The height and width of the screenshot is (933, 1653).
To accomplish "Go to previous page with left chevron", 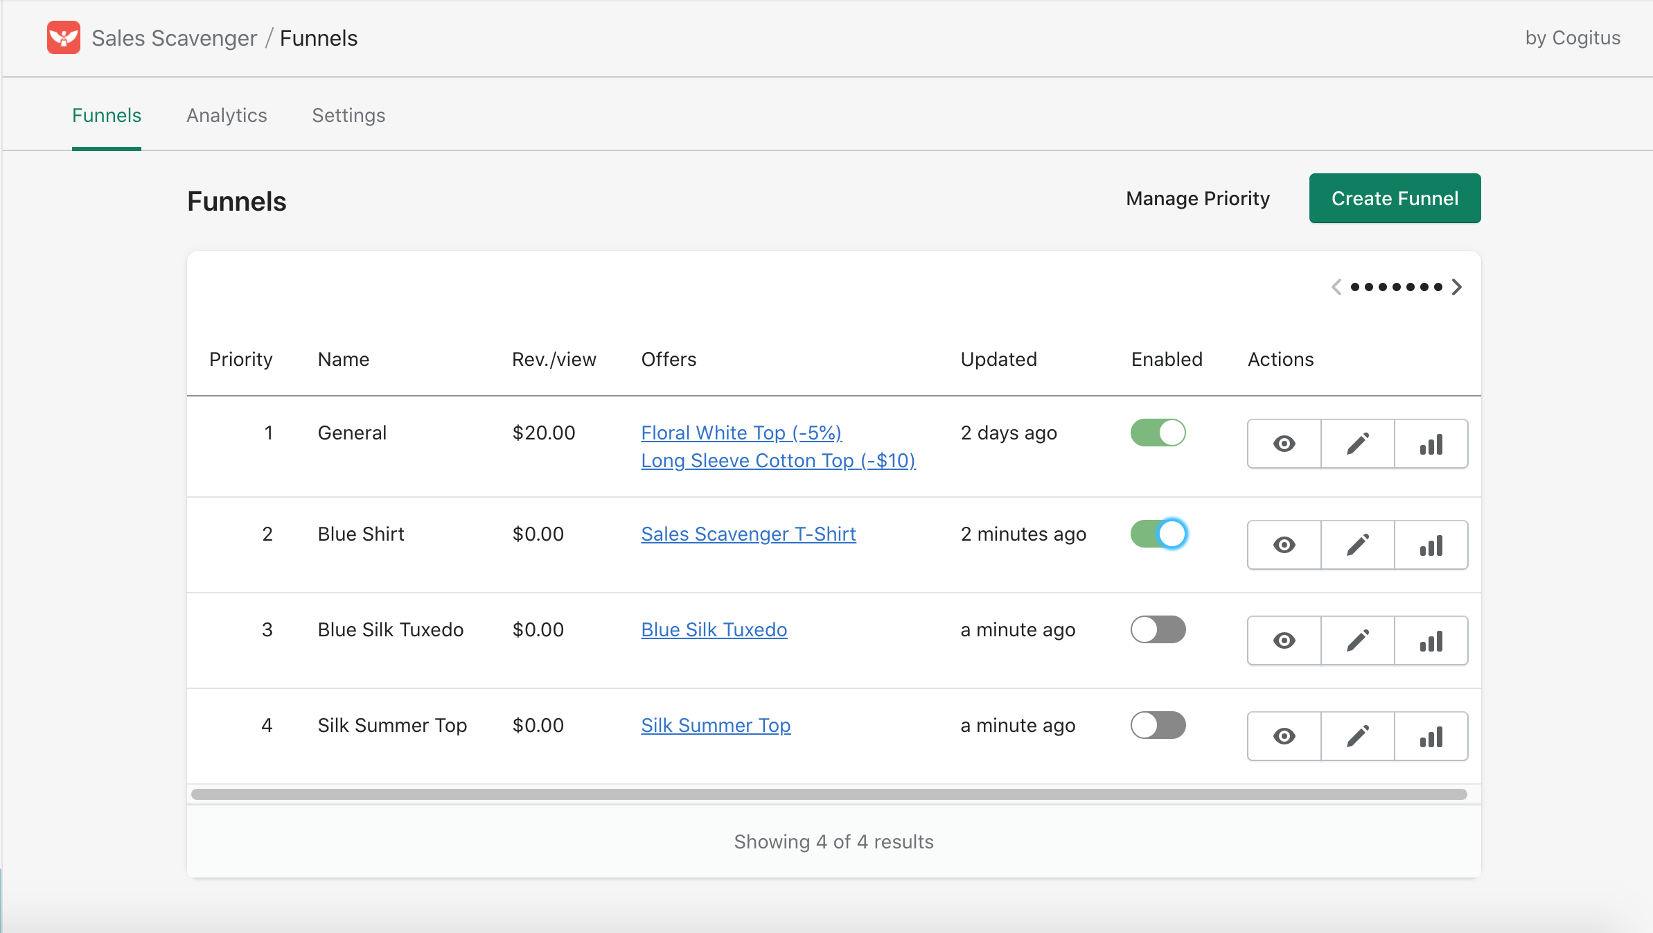I will [1336, 287].
